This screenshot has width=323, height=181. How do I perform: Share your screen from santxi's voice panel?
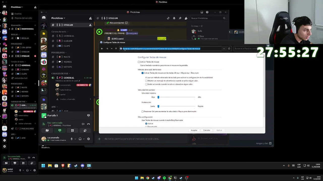[15, 163]
